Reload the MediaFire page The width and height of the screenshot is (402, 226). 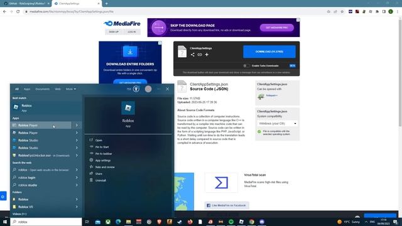18,11
